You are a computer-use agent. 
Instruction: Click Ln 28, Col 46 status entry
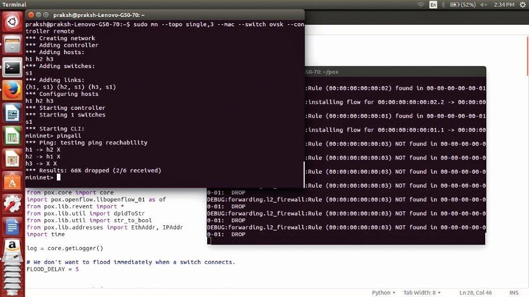475,293
